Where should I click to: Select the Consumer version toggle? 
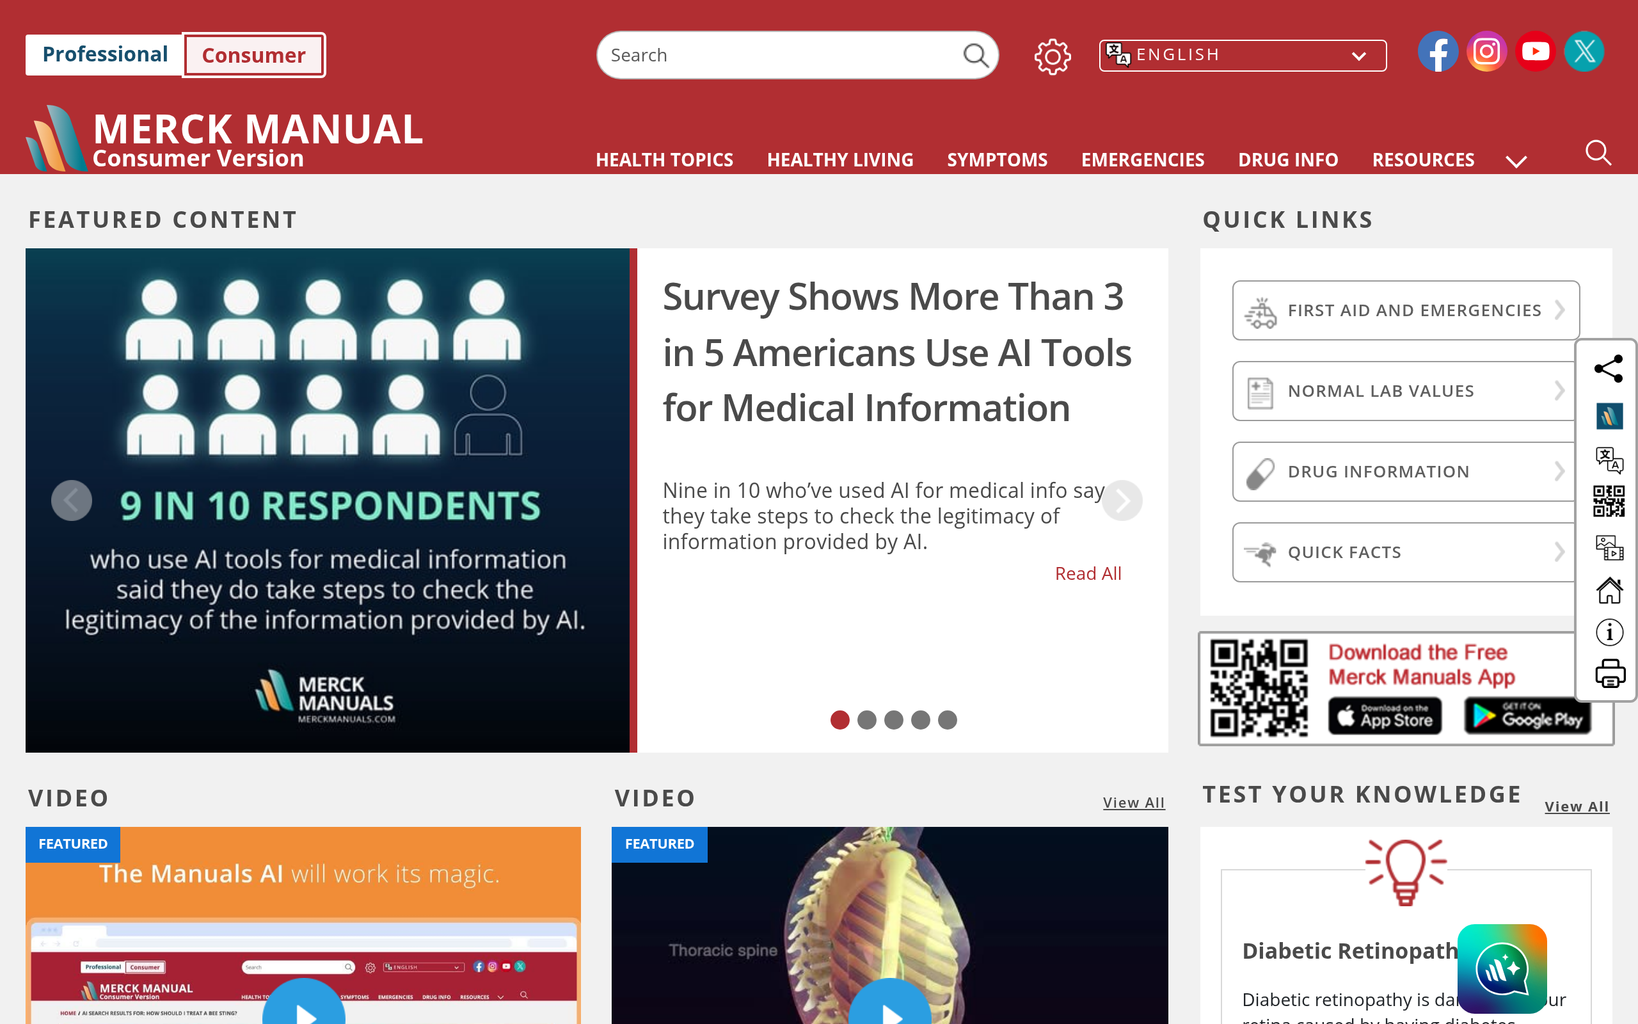pyautogui.click(x=254, y=55)
